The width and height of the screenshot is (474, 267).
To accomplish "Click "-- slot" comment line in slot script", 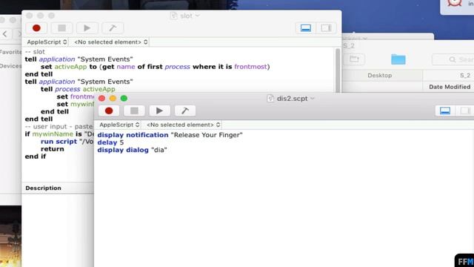I will coord(35,52).
